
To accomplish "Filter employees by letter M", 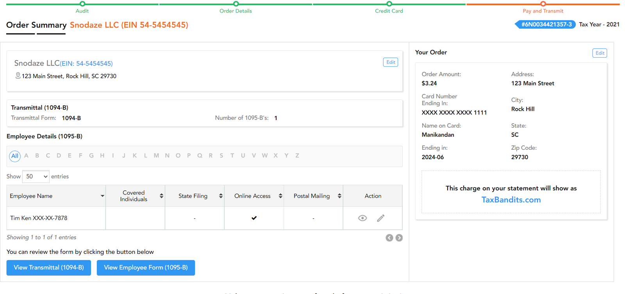I will click(x=156, y=156).
